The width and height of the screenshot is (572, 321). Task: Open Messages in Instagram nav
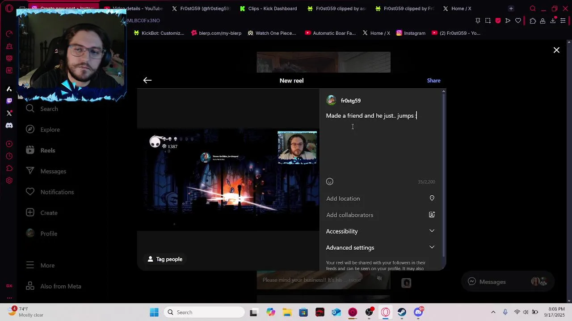[x=46, y=171]
